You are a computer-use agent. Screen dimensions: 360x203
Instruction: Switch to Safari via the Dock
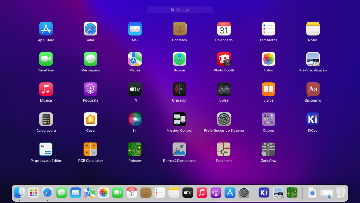click(x=47, y=193)
